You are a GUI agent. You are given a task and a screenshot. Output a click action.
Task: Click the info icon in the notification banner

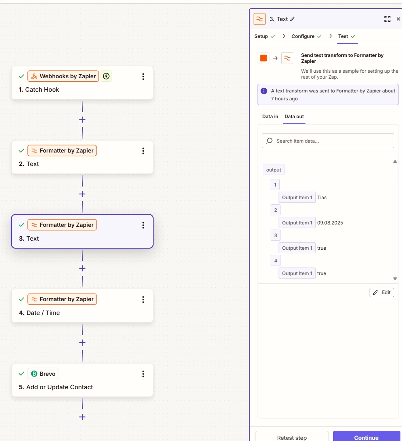click(x=264, y=91)
